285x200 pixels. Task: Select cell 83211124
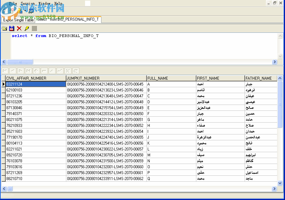(35, 84)
